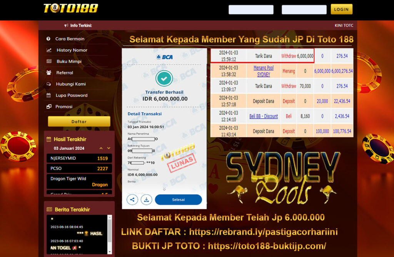Click scrollbar down arrow in Berita Terakhir

110,252
